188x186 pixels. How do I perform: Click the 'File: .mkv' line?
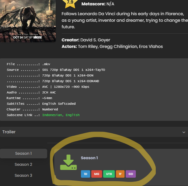(28, 64)
